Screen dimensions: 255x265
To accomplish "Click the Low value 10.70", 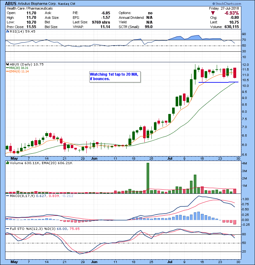I will (31, 22).
